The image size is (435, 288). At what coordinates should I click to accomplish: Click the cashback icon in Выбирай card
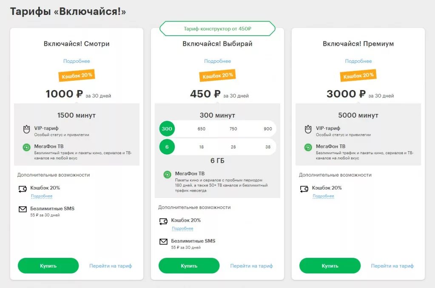(163, 221)
